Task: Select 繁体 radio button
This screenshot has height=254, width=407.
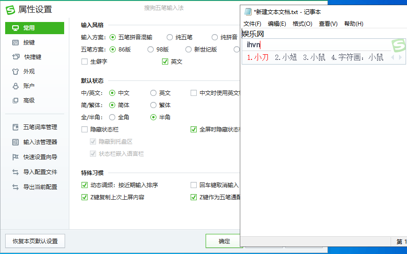Action: (x=154, y=105)
